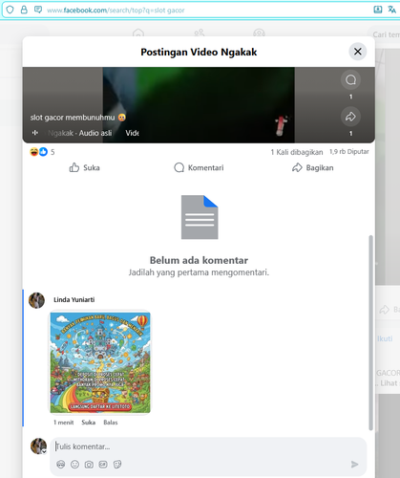The height and width of the screenshot is (478, 400).
Task: Click the translate page icon
Action: 391,10
